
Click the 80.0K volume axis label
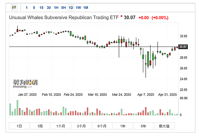pyautogui.click(x=184, y=98)
